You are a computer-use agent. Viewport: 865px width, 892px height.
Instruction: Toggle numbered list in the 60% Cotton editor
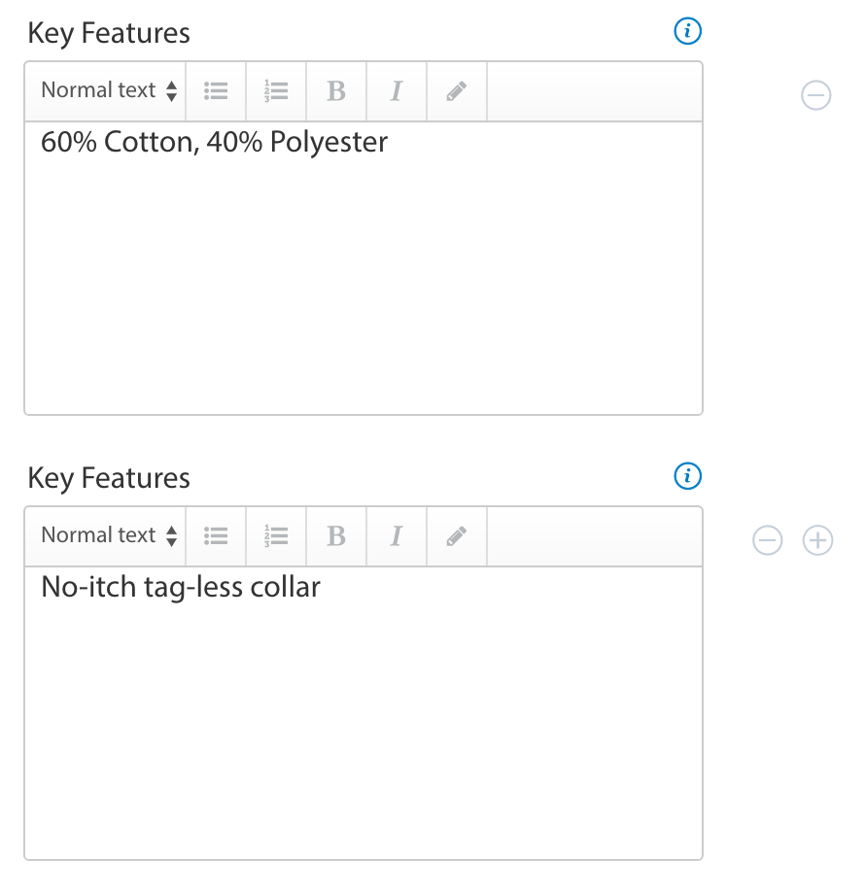(x=276, y=91)
